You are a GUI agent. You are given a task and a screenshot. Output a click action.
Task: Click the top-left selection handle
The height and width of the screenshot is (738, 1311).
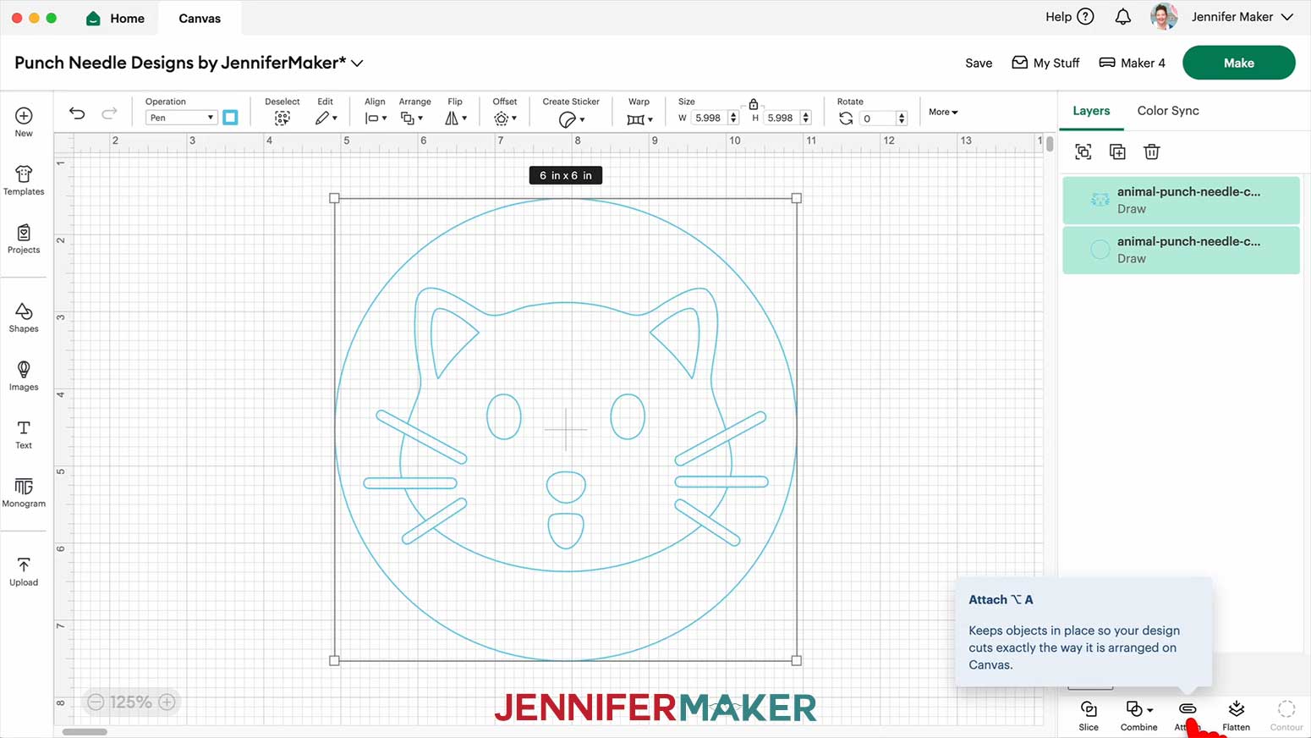(x=334, y=198)
